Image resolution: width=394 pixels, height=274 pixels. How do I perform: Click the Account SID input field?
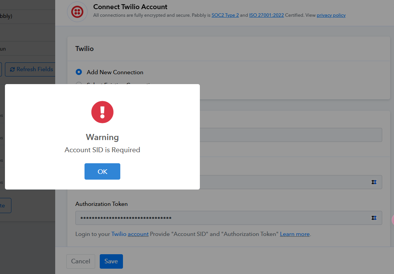point(291,182)
